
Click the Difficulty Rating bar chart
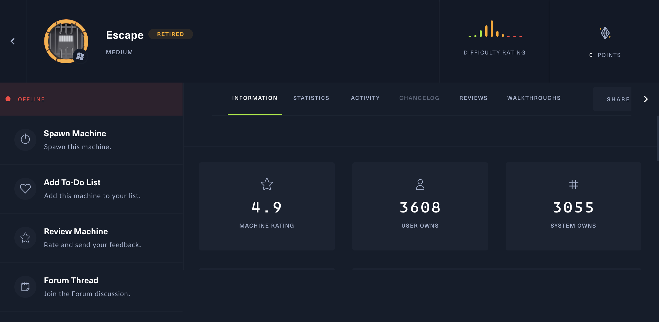(x=494, y=30)
